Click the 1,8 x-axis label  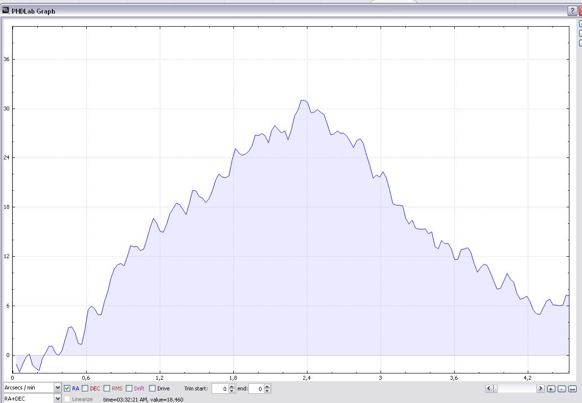point(233,377)
